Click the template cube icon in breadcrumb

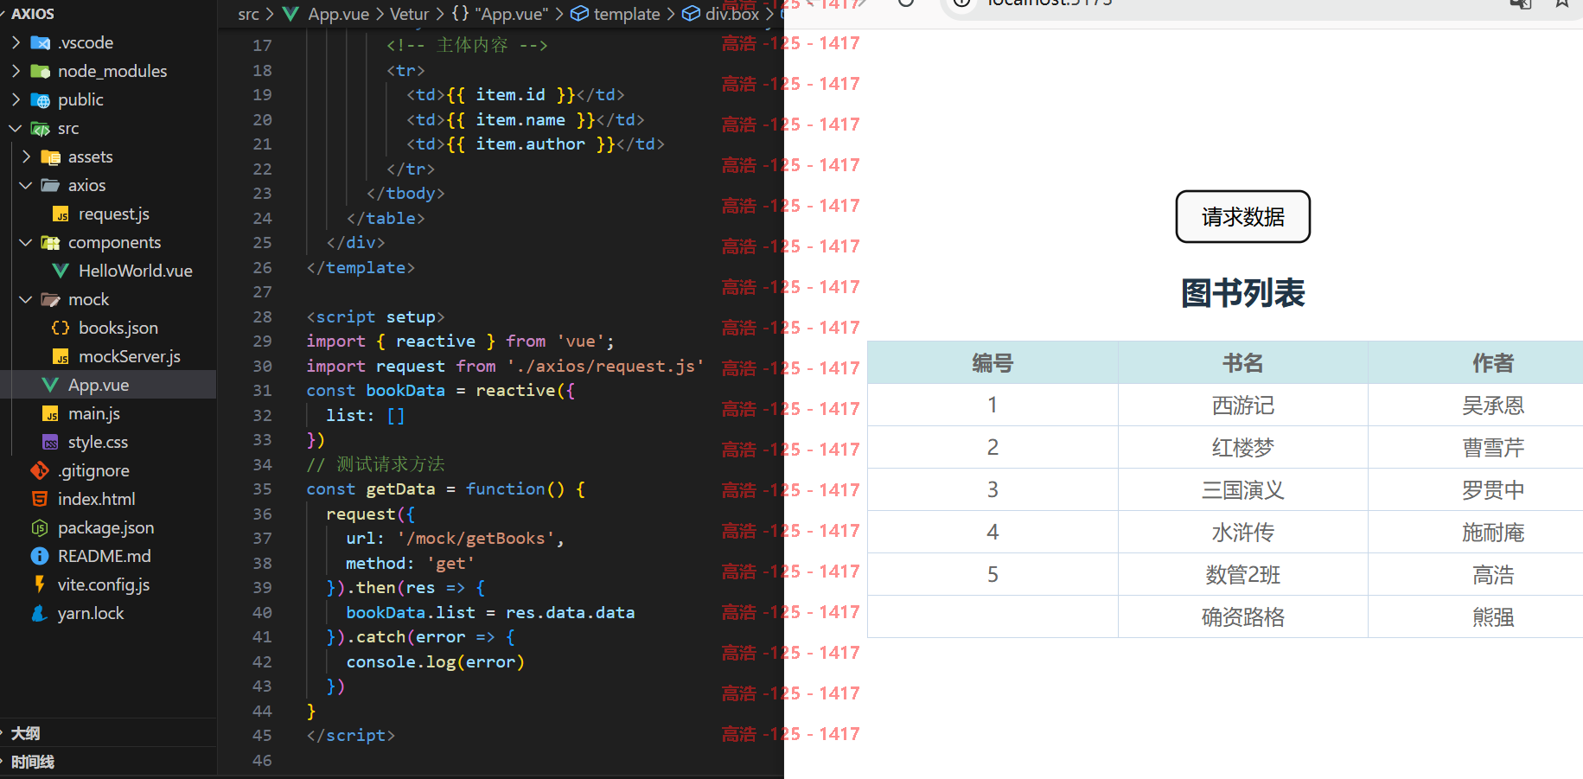pos(580,14)
